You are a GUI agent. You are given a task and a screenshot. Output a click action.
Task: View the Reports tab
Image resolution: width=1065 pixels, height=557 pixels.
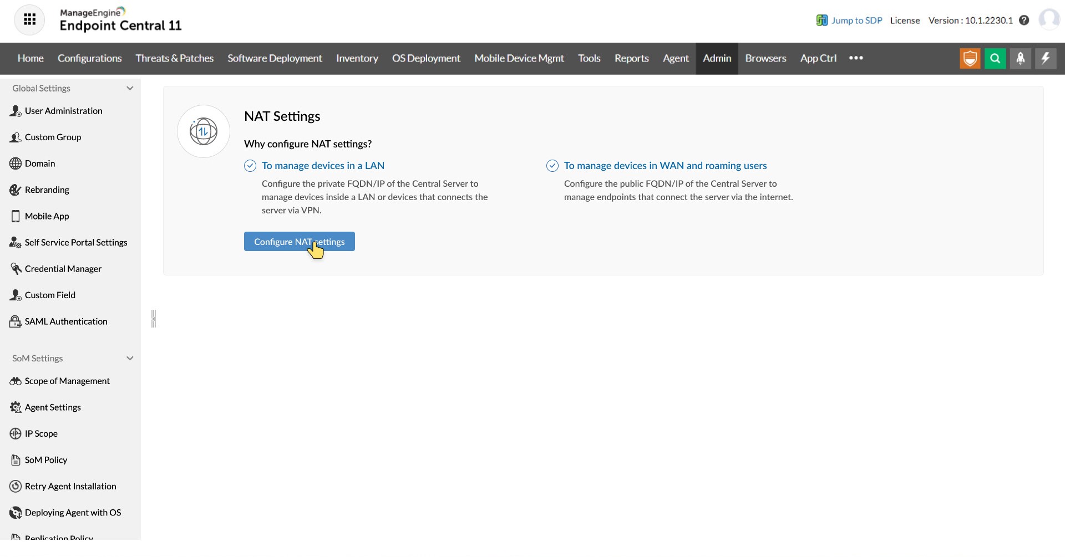pos(632,58)
